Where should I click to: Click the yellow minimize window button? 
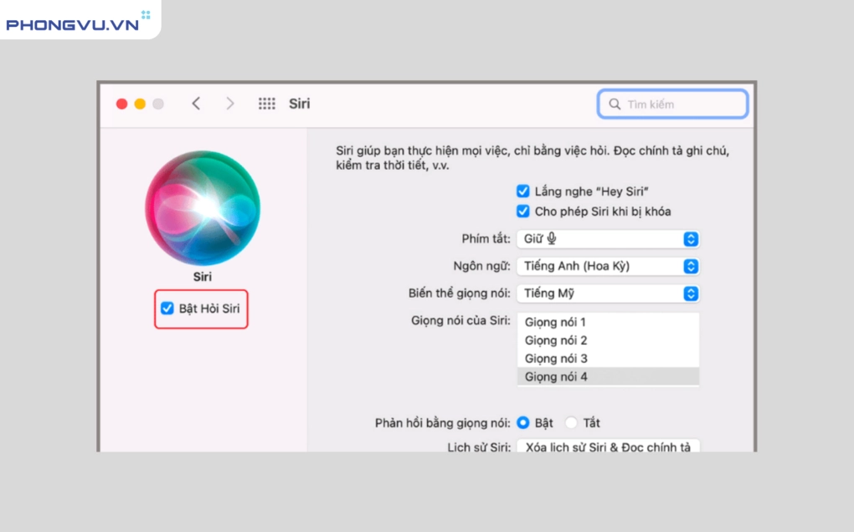point(140,104)
